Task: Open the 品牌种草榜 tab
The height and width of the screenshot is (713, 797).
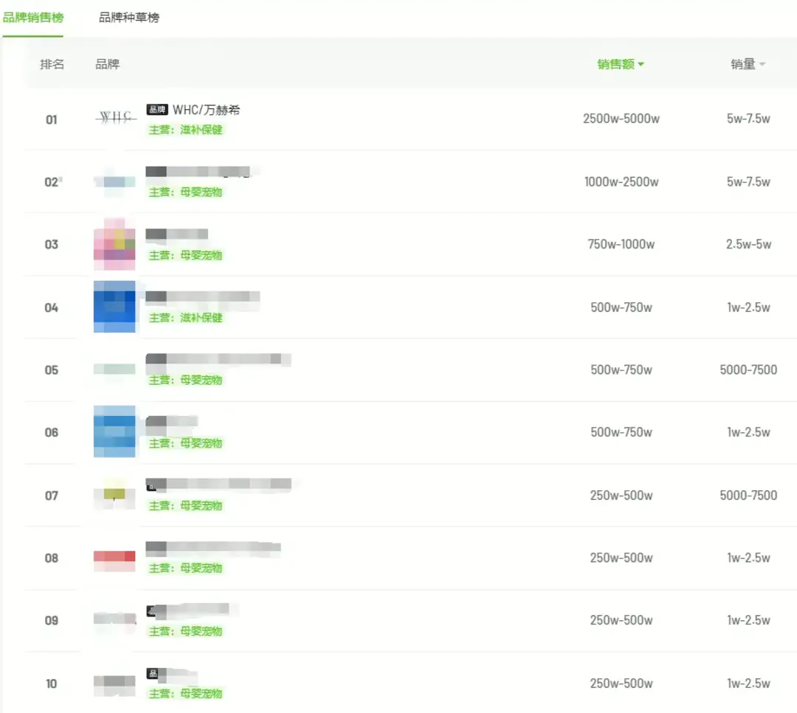Action: [129, 17]
